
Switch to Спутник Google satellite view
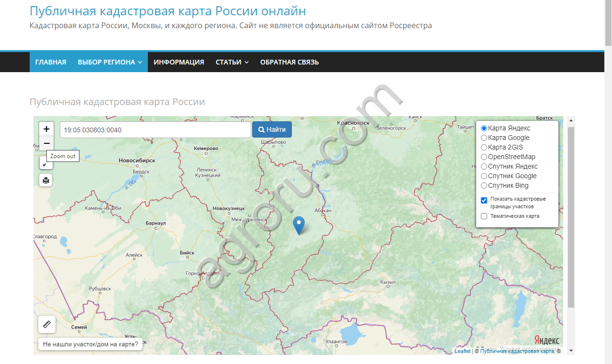pyautogui.click(x=484, y=176)
